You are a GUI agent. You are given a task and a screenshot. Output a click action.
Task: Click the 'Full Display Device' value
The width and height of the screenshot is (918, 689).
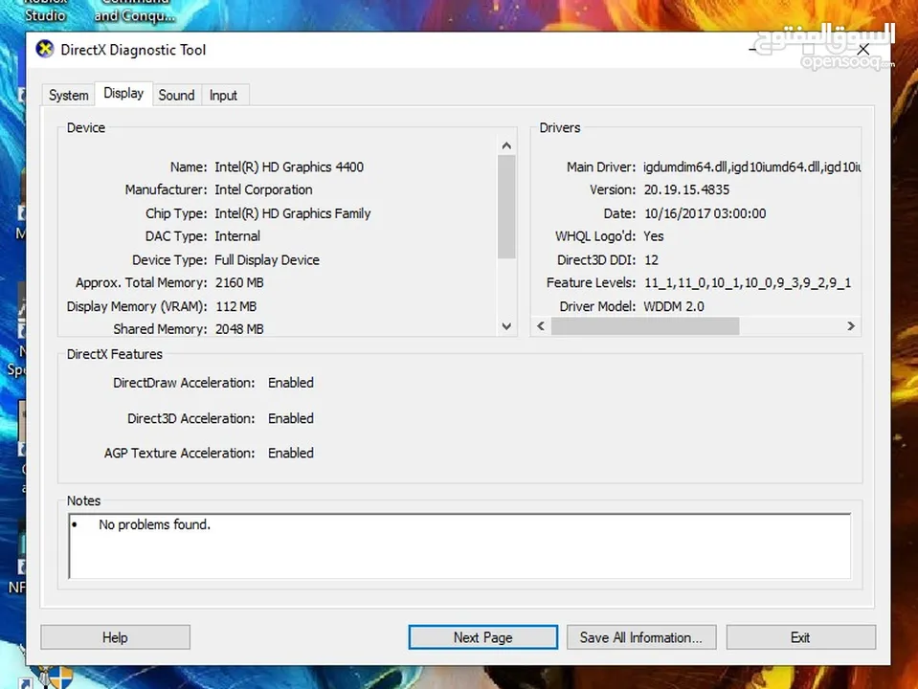tap(267, 259)
